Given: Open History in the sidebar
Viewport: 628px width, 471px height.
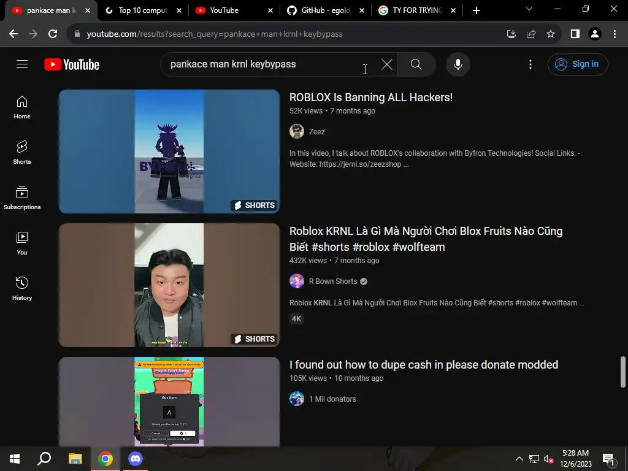Looking at the screenshot, I should tap(22, 288).
